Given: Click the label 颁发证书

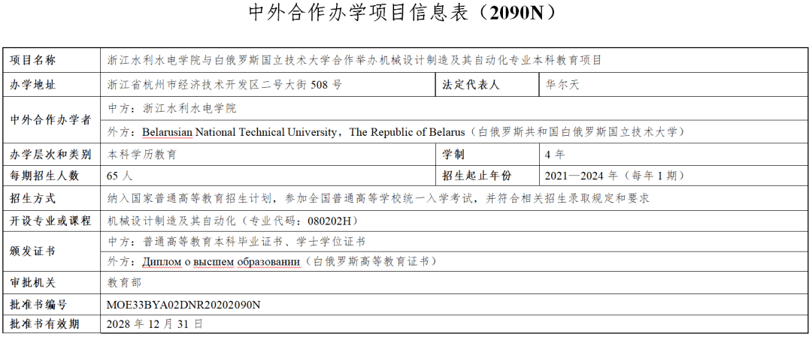Looking at the screenshot, I should coord(32,251).
